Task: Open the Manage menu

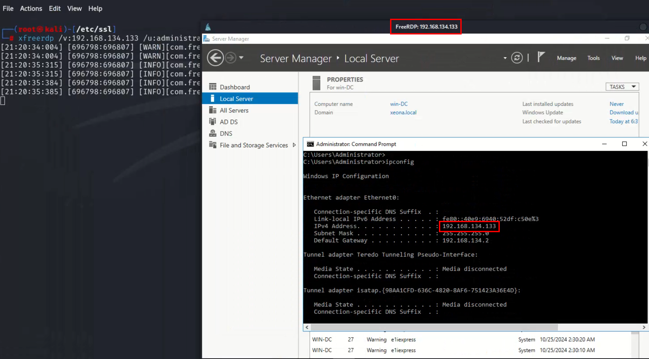Action: [x=566, y=58]
